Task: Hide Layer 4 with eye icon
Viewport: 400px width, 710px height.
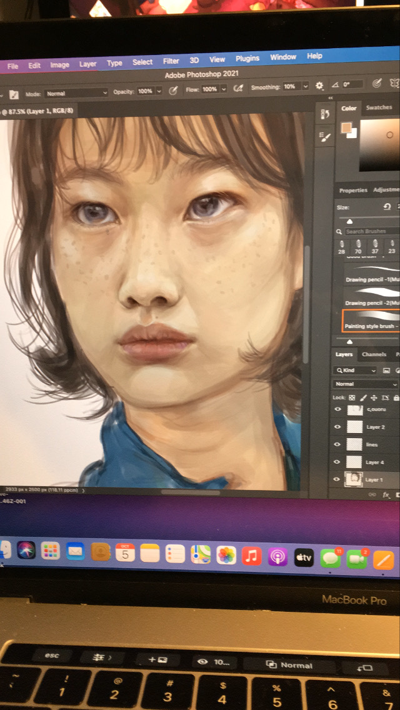Action: click(337, 462)
